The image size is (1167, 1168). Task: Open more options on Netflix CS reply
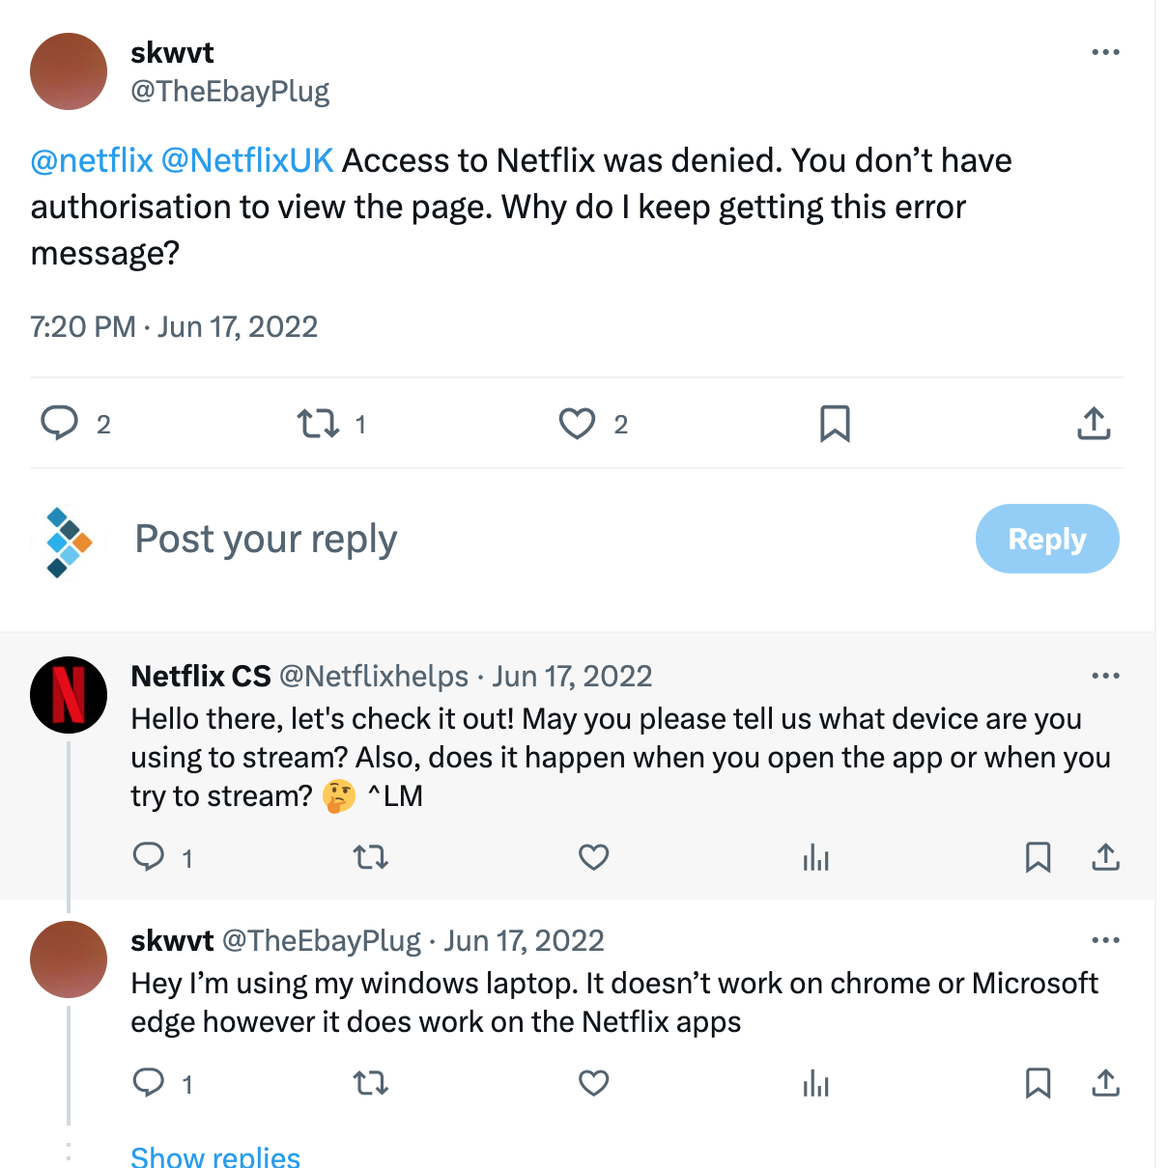click(x=1105, y=676)
